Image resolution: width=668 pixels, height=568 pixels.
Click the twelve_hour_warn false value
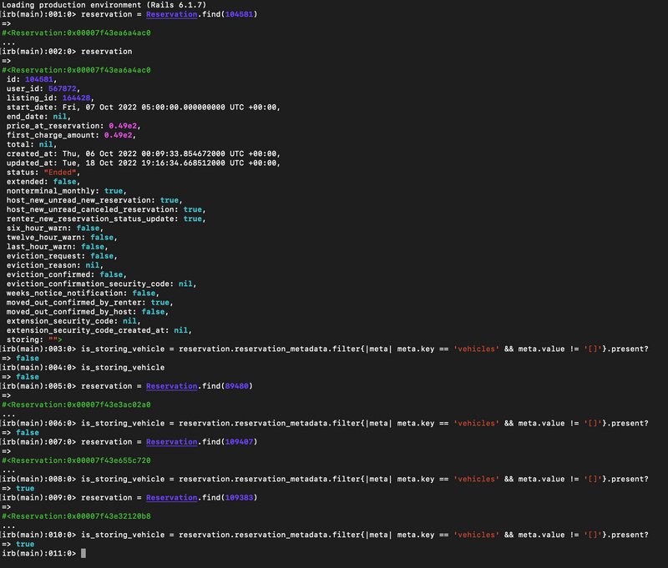pyautogui.click(x=102, y=238)
